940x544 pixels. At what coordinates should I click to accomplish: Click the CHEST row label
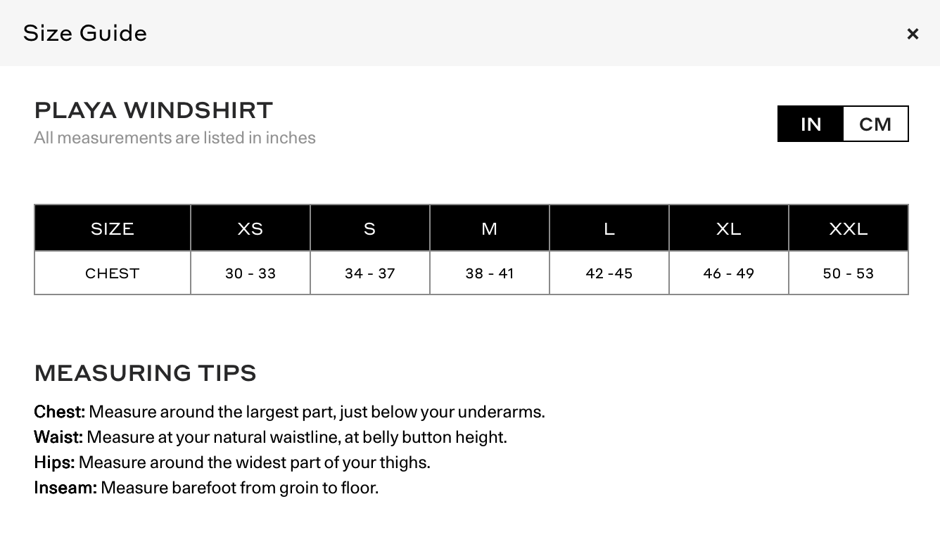click(113, 273)
